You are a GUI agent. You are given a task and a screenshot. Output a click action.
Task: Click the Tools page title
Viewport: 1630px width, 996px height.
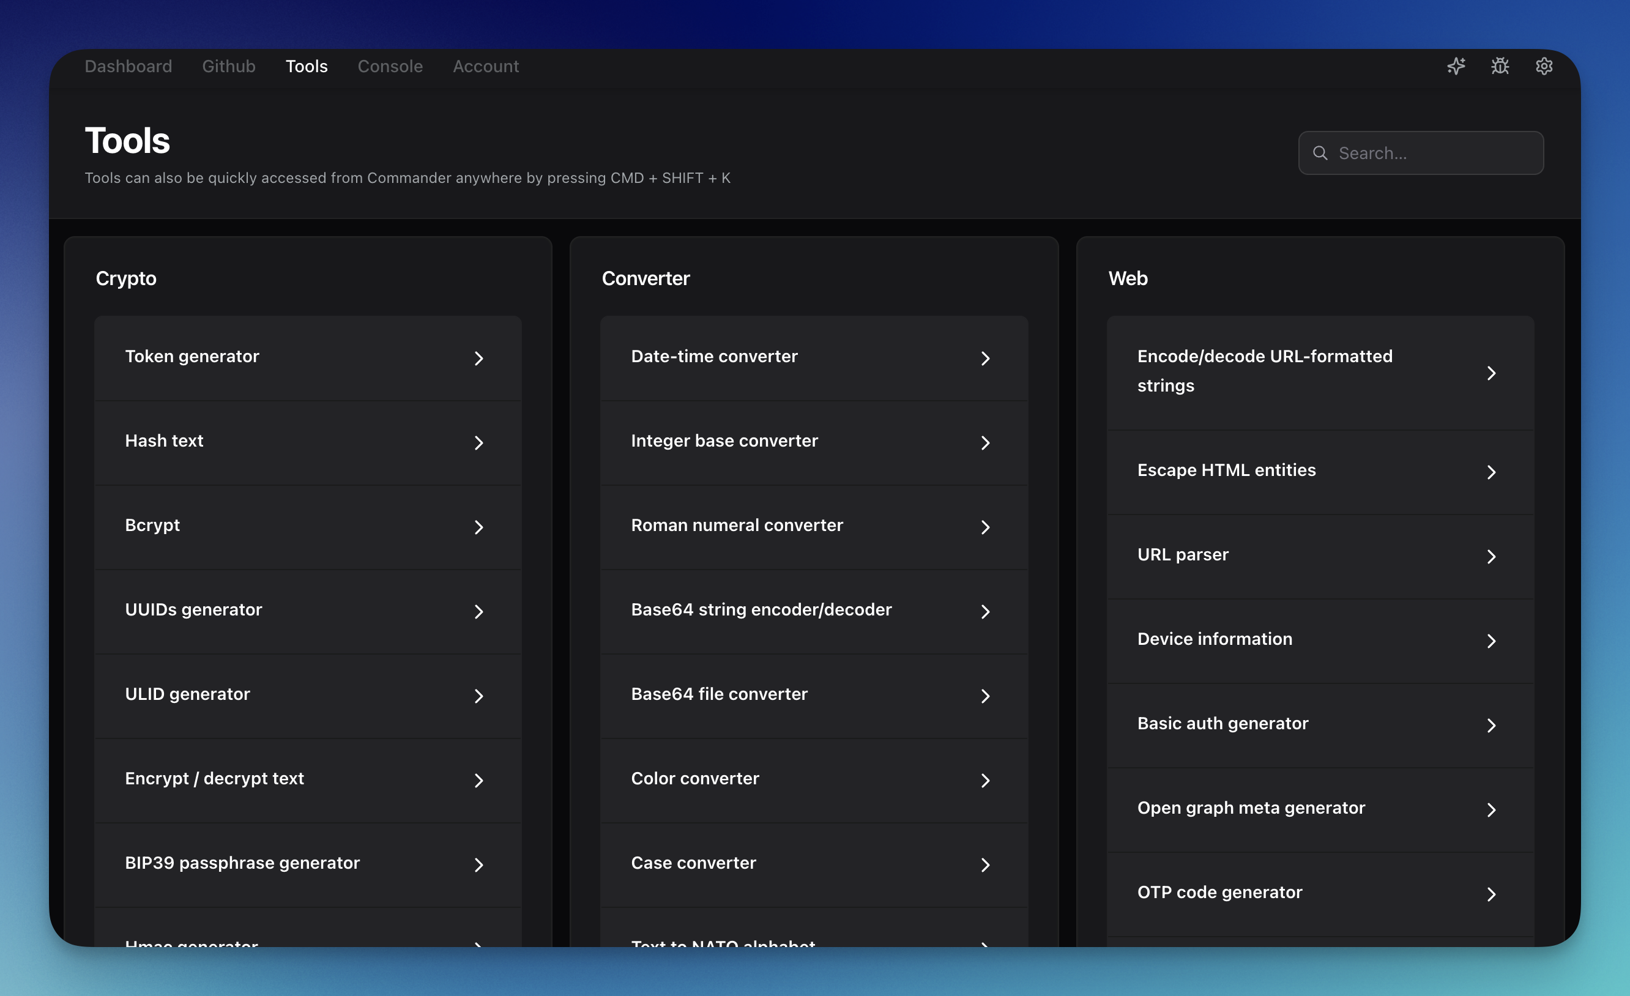(128, 140)
